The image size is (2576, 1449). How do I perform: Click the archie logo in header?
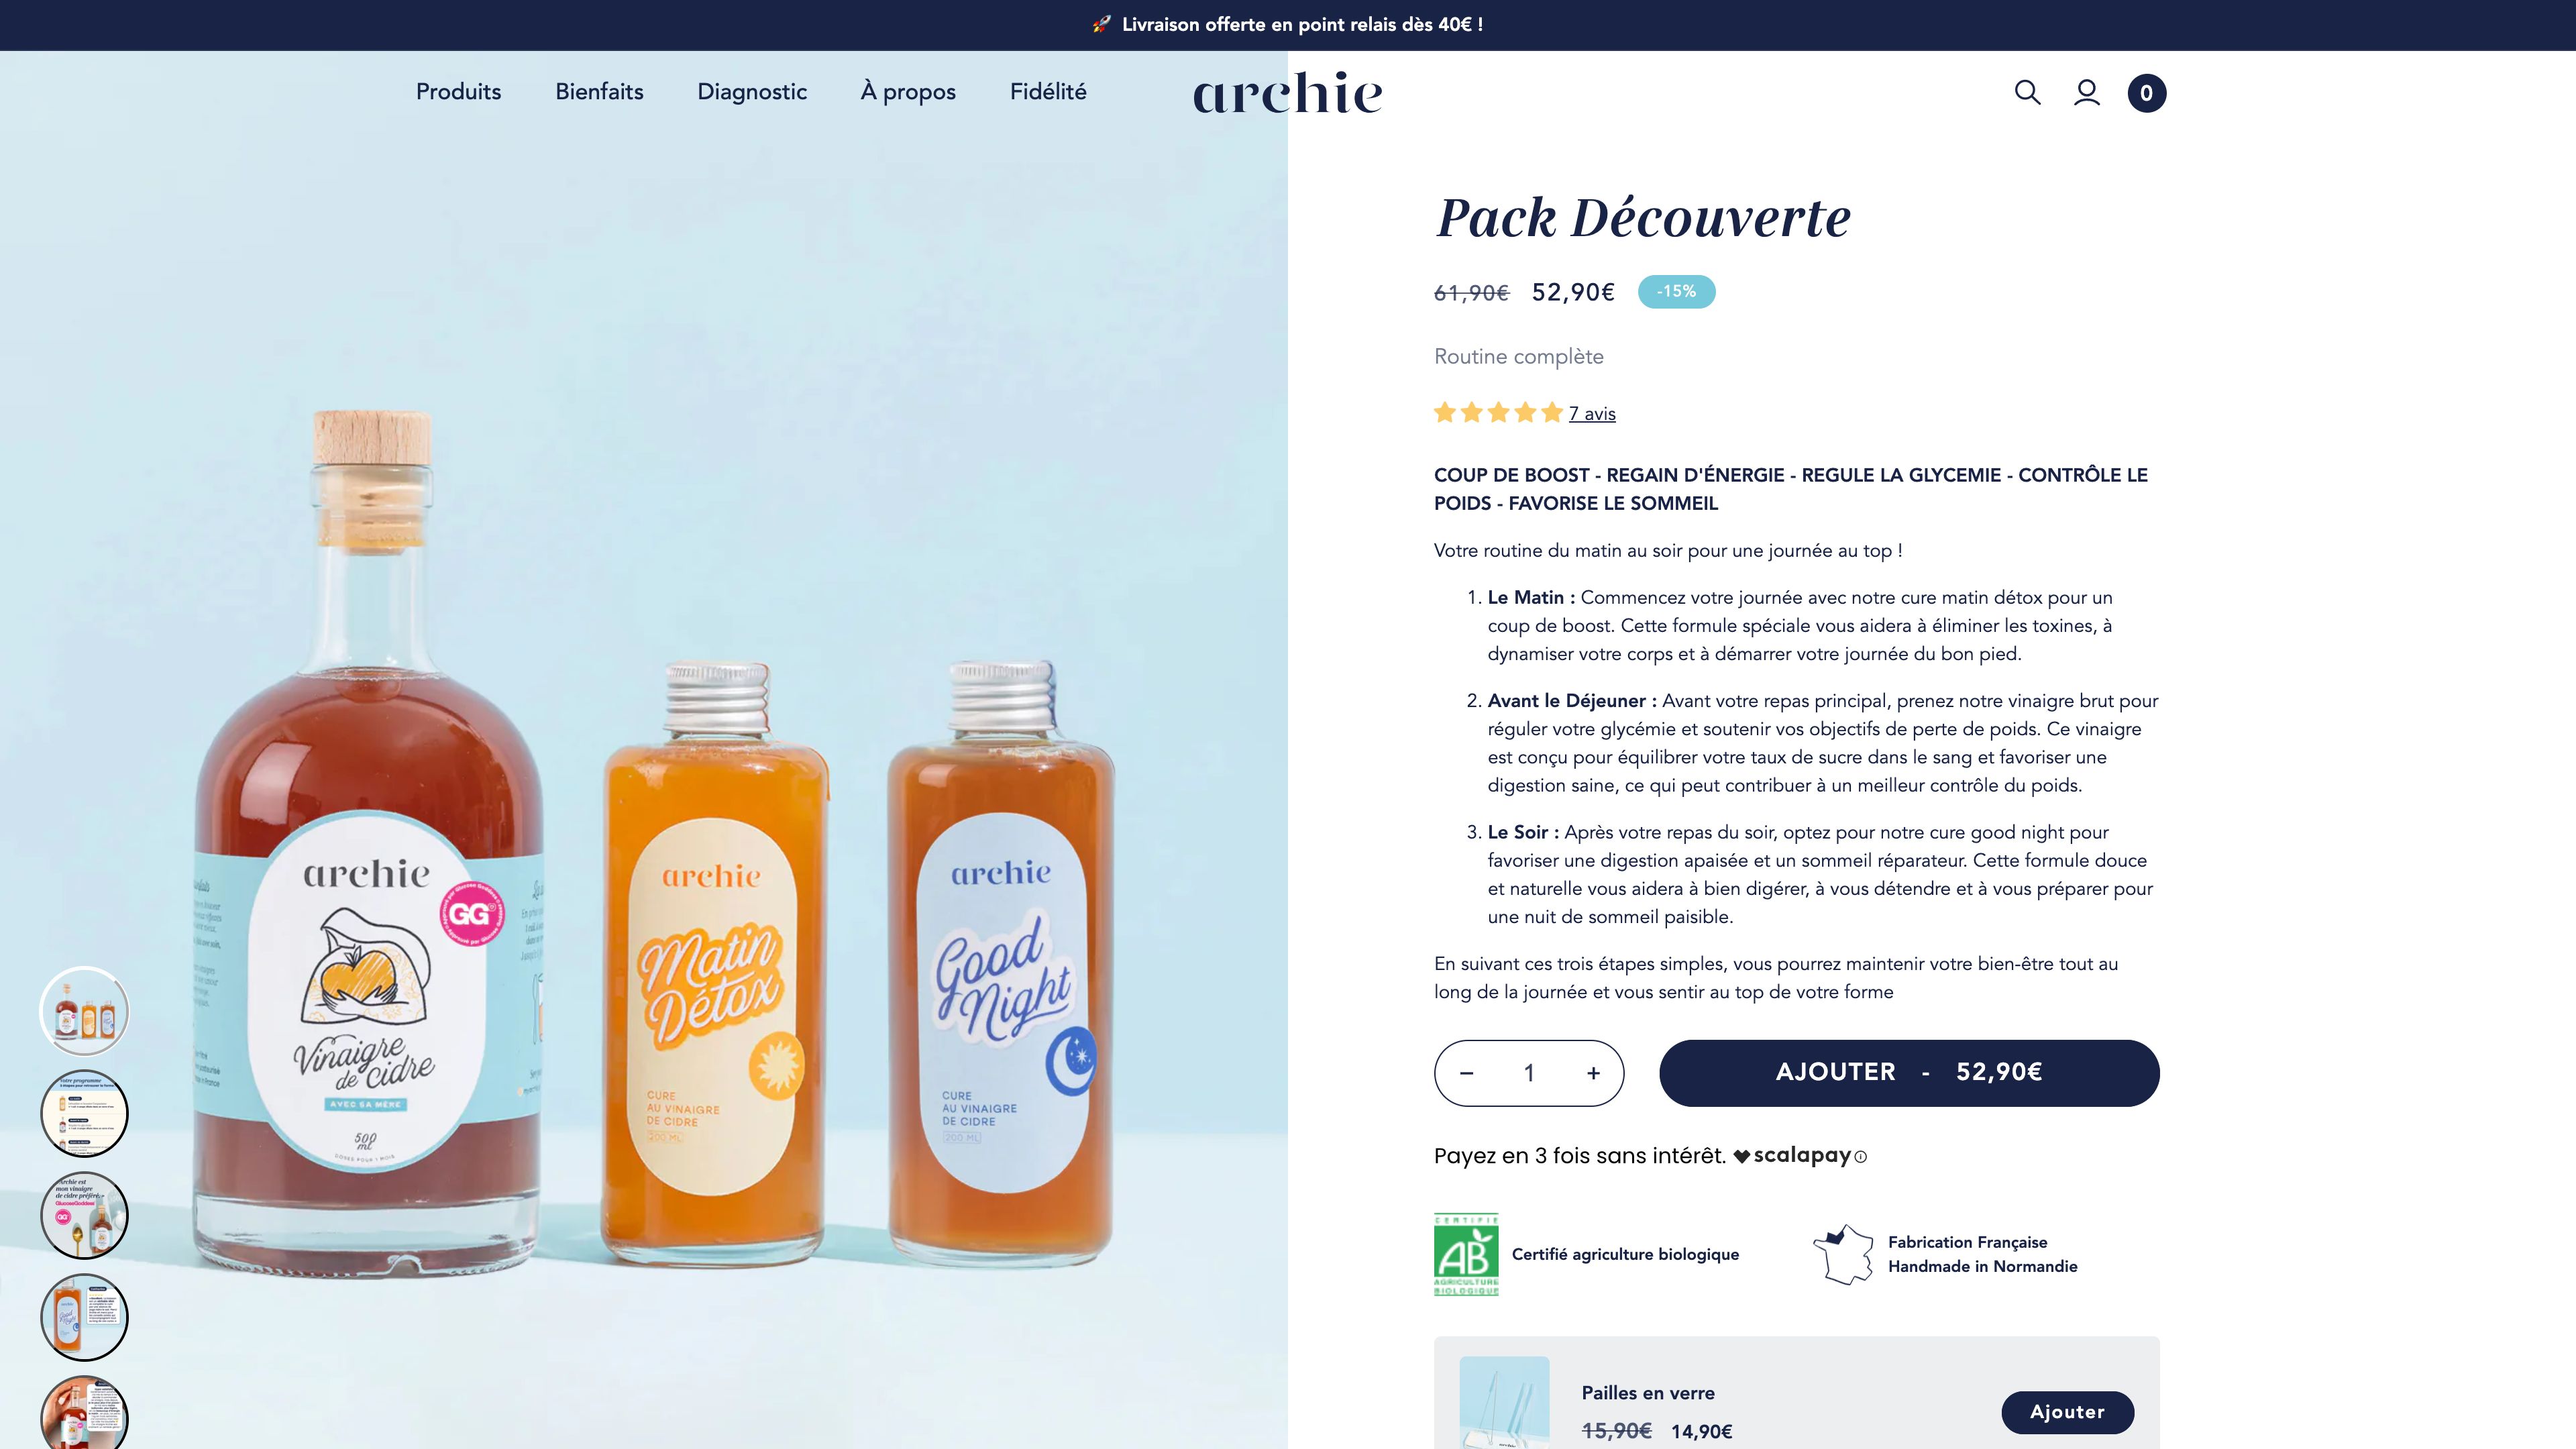pos(1288,93)
